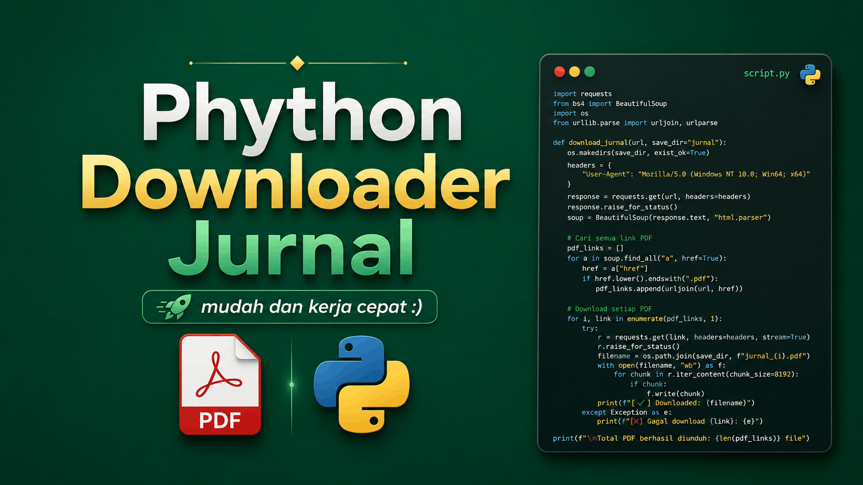The width and height of the screenshot is (863, 485).
Task: Click the 'except Exception as e:' line
Action: click(x=627, y=412)
